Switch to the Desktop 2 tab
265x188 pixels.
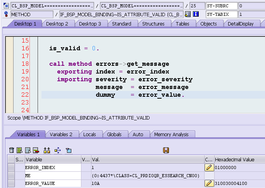57,24
